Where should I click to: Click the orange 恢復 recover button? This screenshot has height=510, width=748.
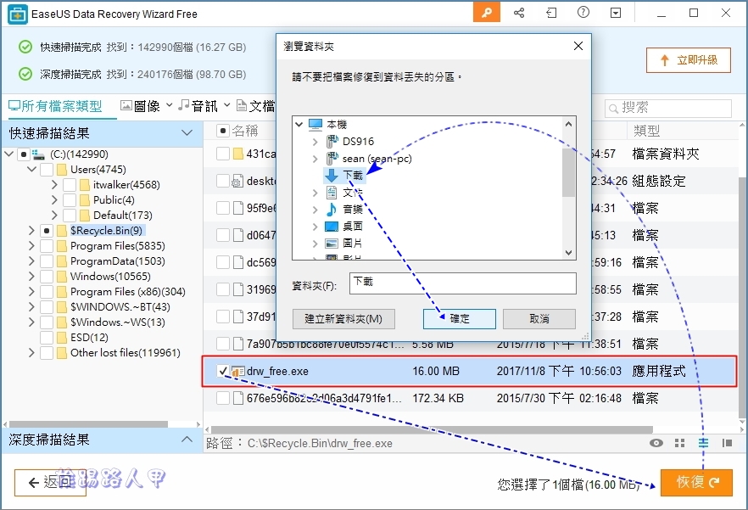pos(696,482)
